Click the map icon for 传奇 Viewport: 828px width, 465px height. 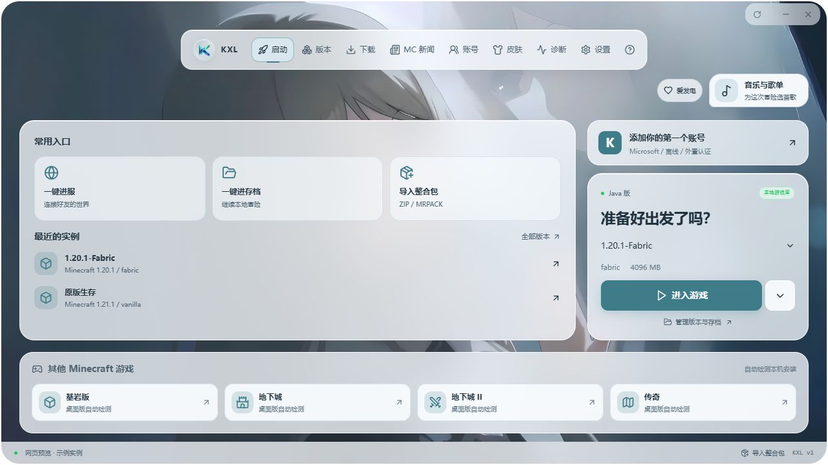[x=628, y=402]
